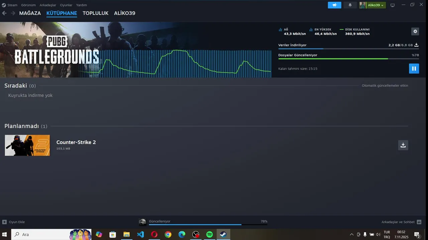Click Oyun Ekle to add a game
This screenshot has width=428, height=240.
(x=14, y=222)
